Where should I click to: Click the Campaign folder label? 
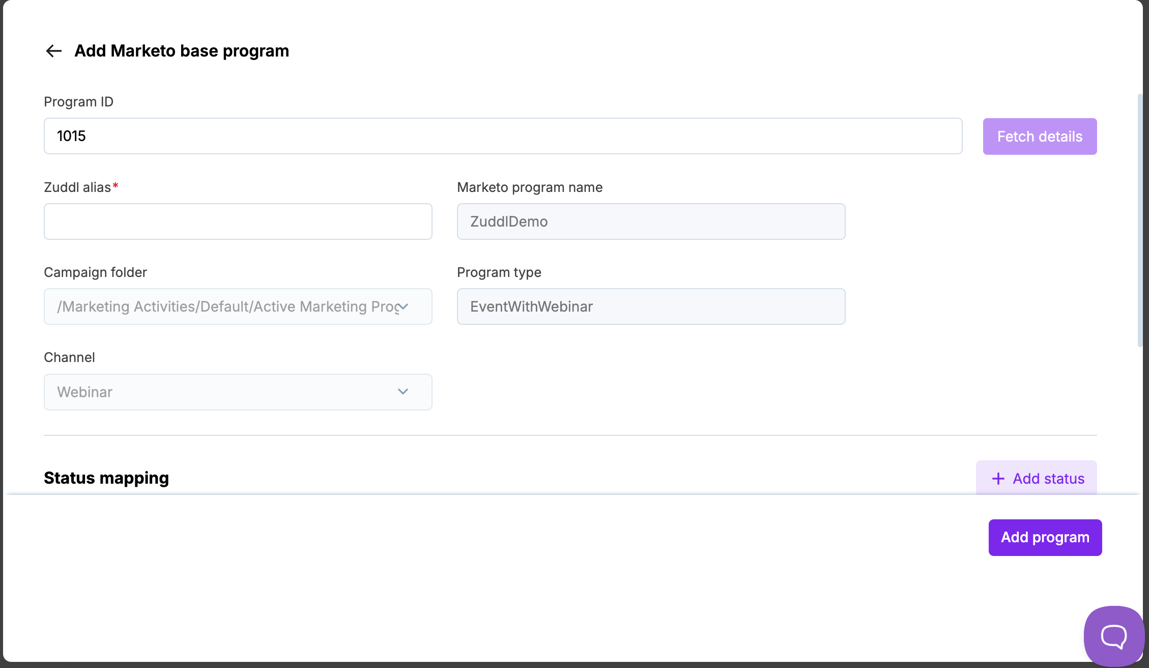click(95, 272)
